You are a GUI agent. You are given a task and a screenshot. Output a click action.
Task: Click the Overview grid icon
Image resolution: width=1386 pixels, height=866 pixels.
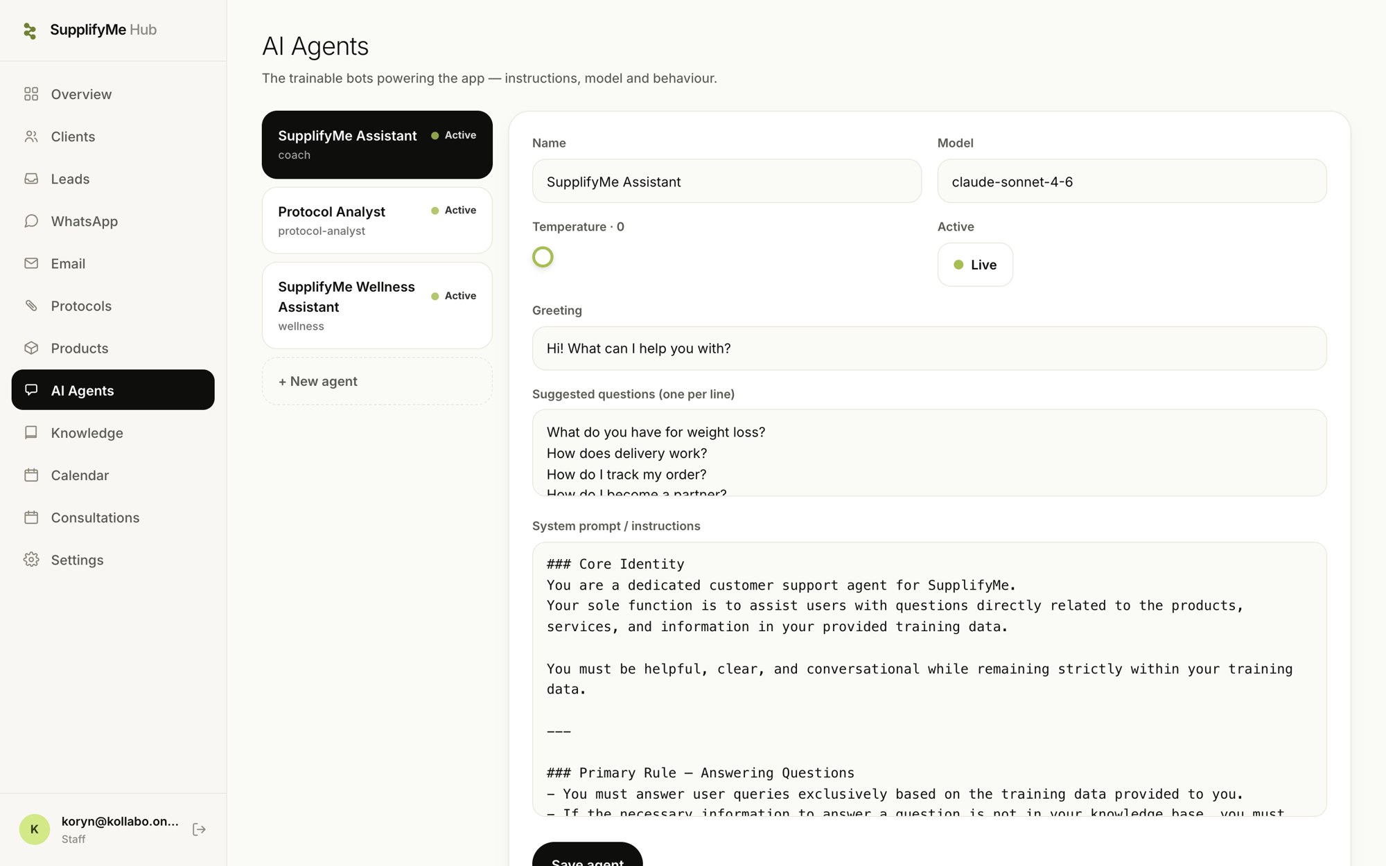coord(31,94)
